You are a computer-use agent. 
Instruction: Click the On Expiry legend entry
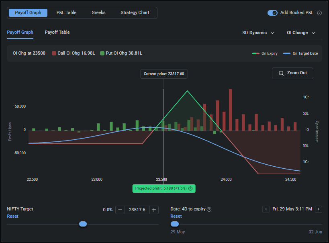click(x=265, y=53)
